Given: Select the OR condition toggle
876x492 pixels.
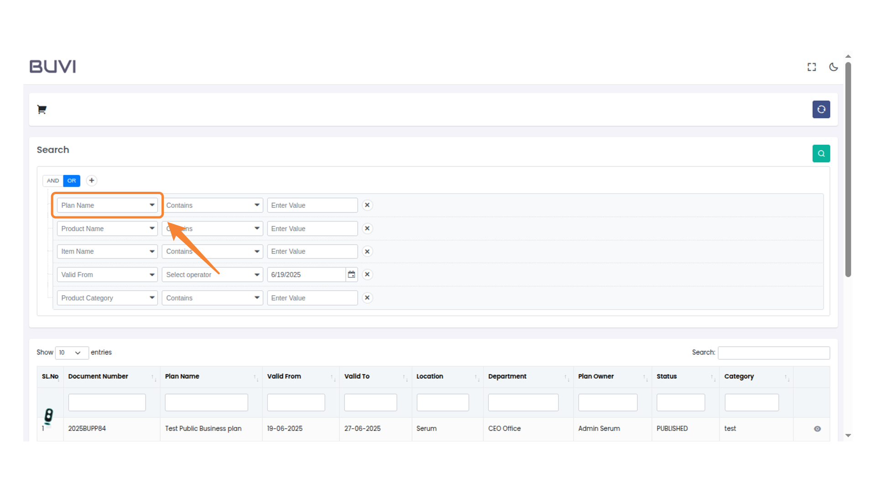Looking at the screenshot, I should pos(72,180).
